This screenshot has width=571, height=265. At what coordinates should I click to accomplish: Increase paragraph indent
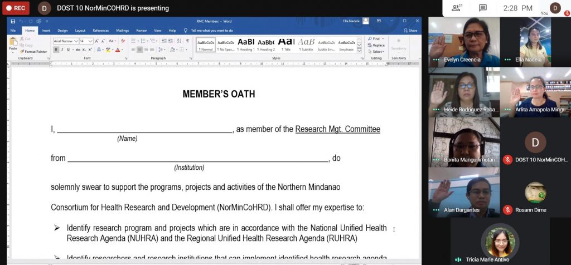[171, 41]
